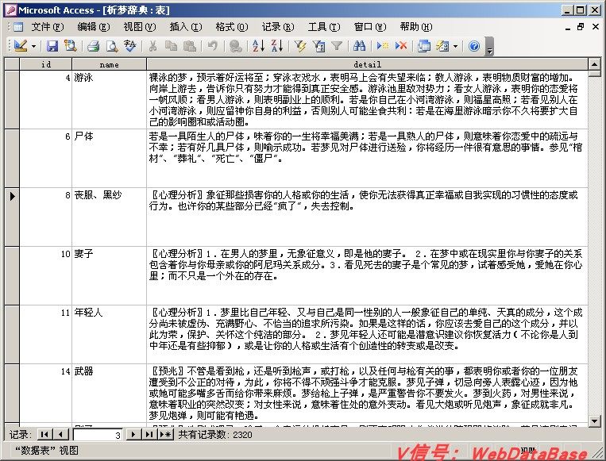Click the new record navigation button
The height and width of the screenshot is (461, 606).
coord(165,434)
